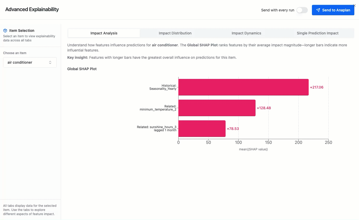359x220 pixels.
Task: Select the Single Prediction Impact tab
Action: click(x=318, y=33)
